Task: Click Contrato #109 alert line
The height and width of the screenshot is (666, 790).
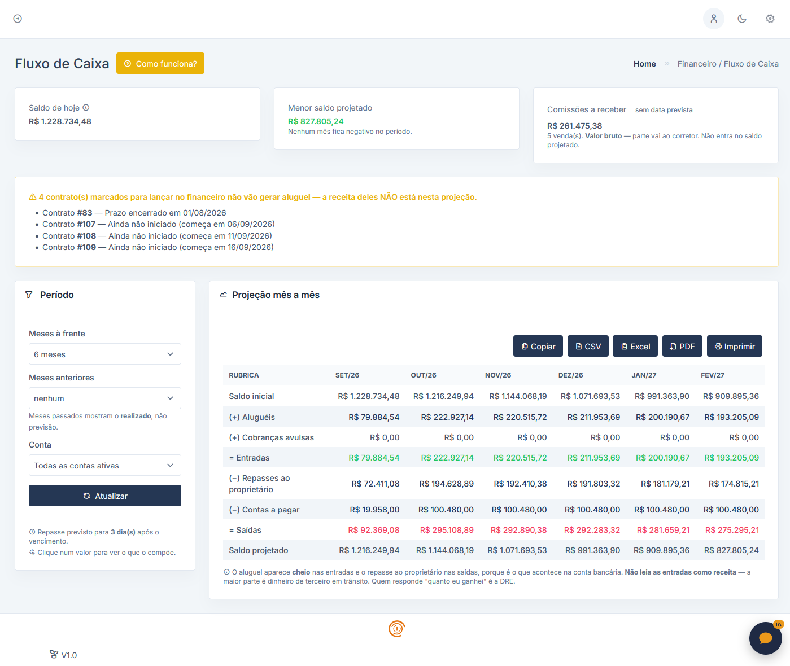Action: click(x=158, y=247)
